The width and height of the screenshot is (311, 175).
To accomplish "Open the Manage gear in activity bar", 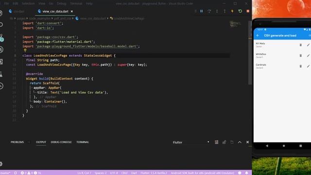I will (x=1, y=164).
